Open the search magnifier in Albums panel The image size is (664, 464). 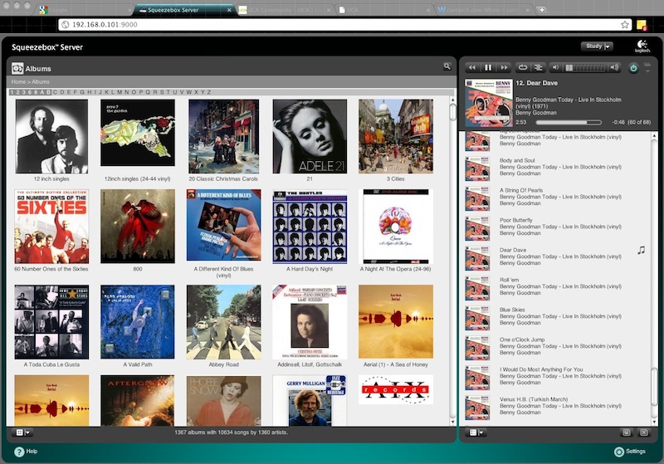click(x=447, y=66)
